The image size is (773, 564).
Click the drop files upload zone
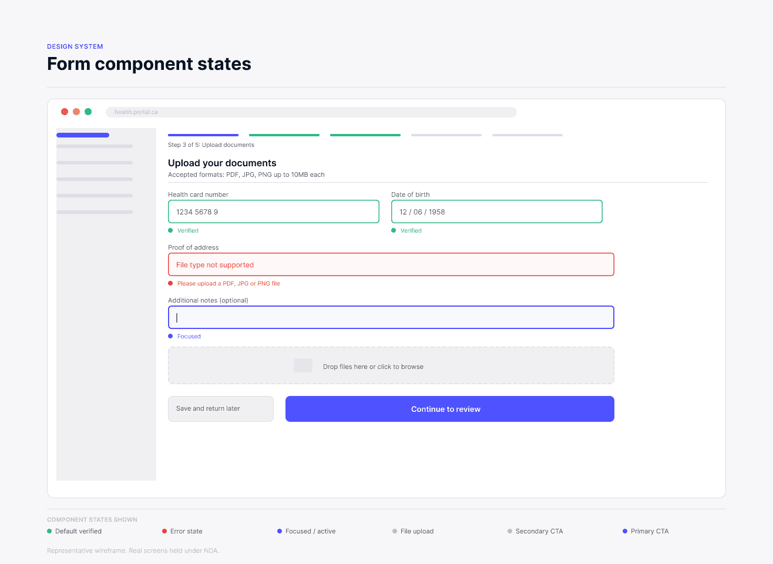(391, 365)
